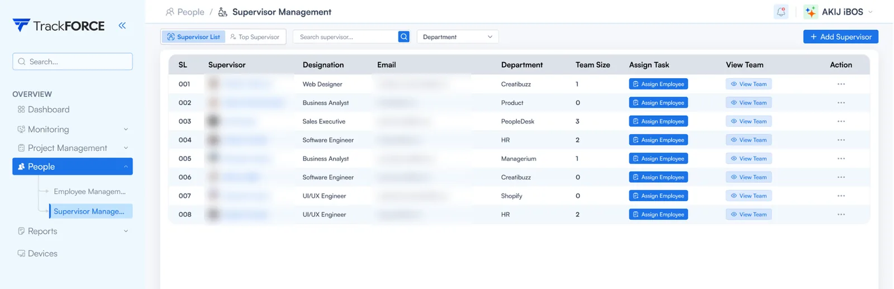View Team for row 006

(x=749, y=177)
